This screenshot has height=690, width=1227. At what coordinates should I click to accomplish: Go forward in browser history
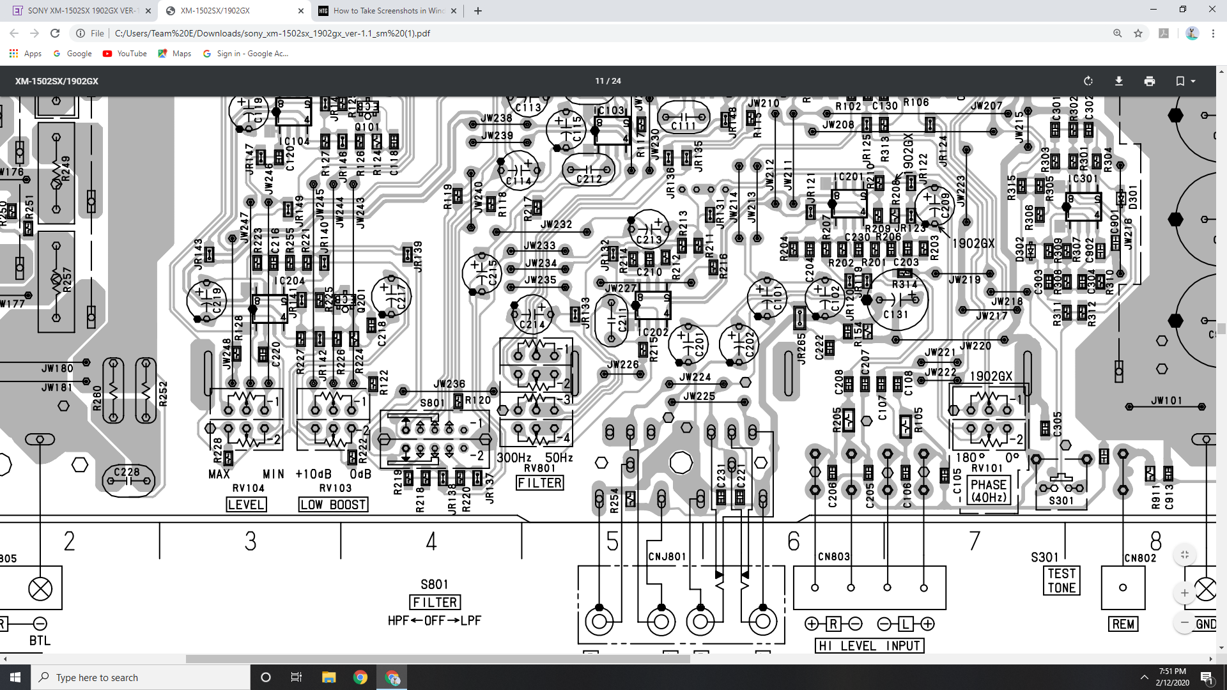(x=35, y=33)
